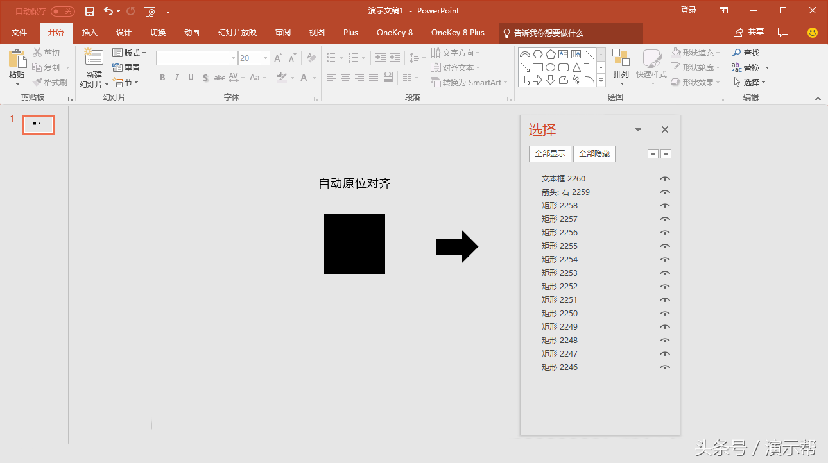
Task: Toggle visibility of 文本框 2260
Action: (x=665, y=179)
